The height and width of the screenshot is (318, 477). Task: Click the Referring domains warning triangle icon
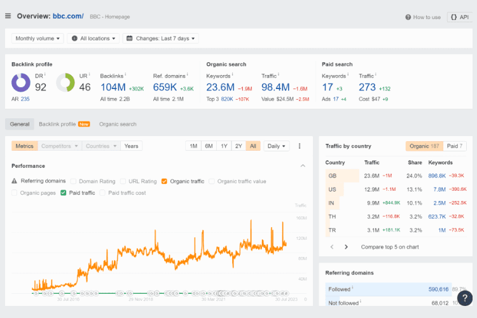tap(14, 181)
